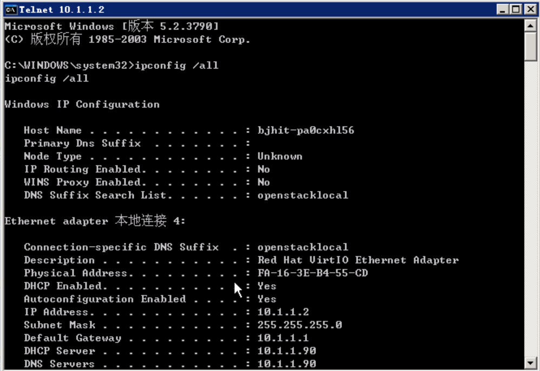Click the ipconfig /all command prompt line
Viewport: 540px width, 371px height.
(x=111, y=65)
